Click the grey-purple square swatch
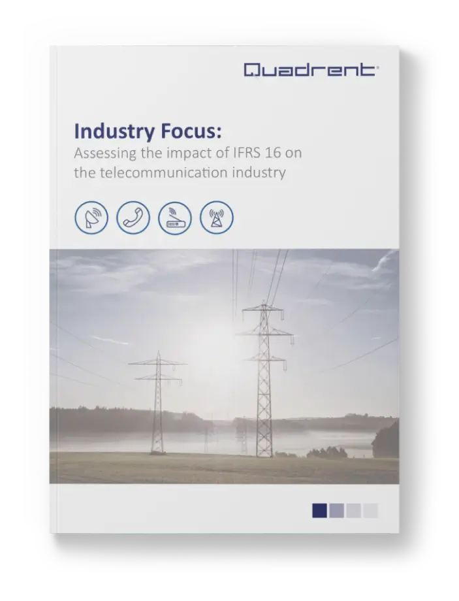Screen dimensions: 459x601 point(336,511)
